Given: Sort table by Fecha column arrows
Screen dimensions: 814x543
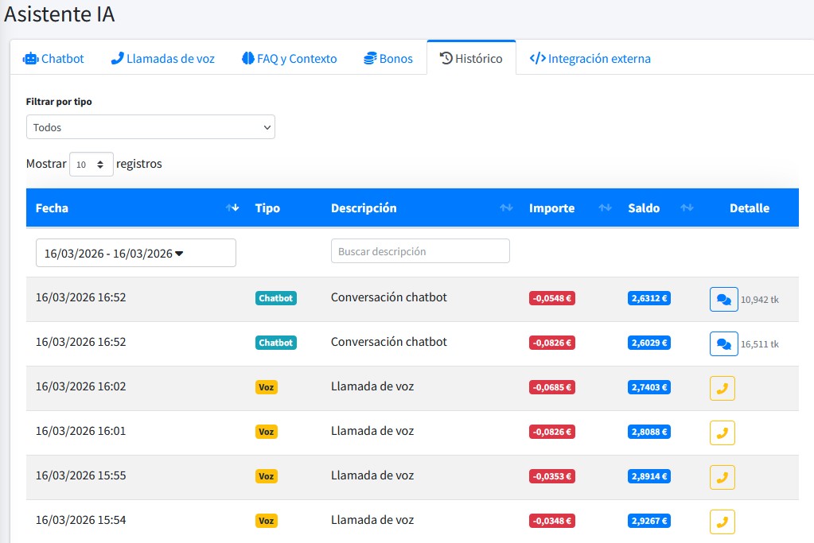Looking at the screenshot, I should click(232, 208).
